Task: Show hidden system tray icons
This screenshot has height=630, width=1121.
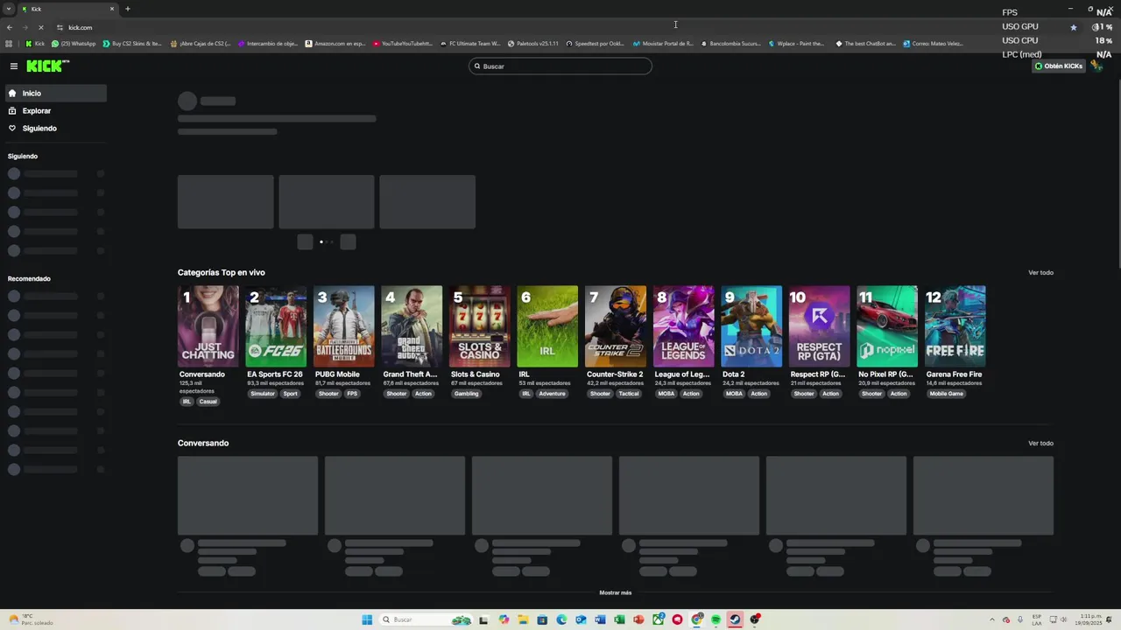Action: point(992,619)
